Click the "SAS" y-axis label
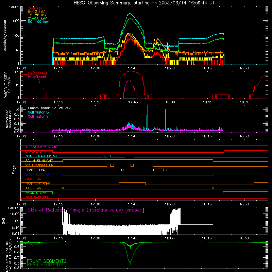The height and width of the screenshot is (272, 272). click(4, 221)
